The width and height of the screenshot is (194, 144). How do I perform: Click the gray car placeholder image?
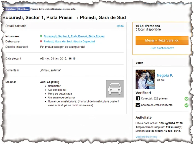point(115,89)
